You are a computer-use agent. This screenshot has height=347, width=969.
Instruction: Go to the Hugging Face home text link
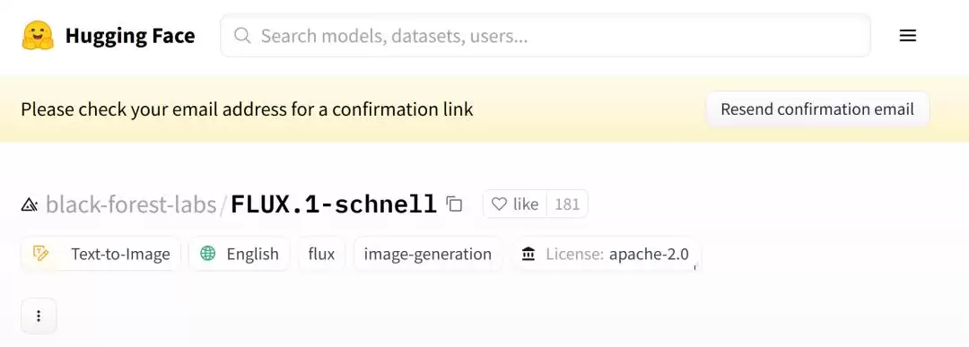tap(130, 36)
